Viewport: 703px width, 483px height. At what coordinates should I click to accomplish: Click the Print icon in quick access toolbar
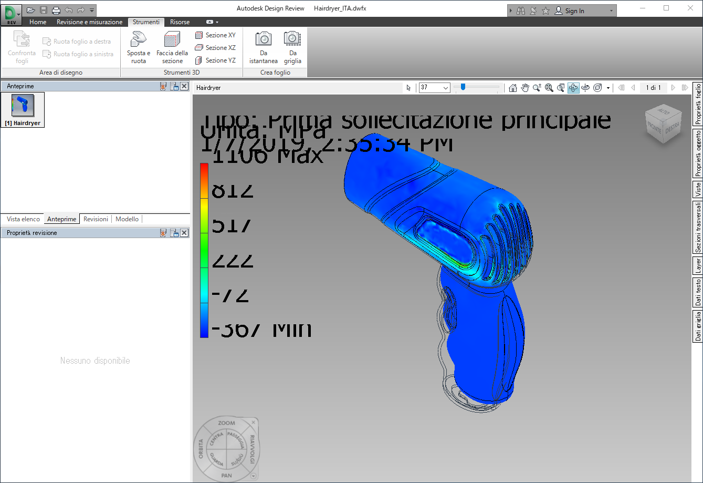click(x=56, y=10)
